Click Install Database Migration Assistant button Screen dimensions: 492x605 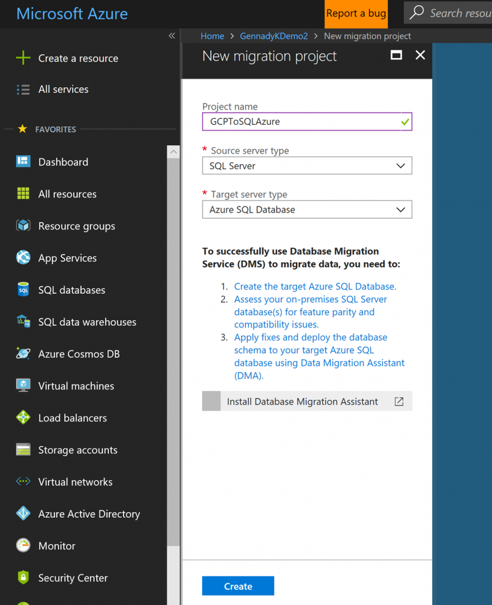307,402
